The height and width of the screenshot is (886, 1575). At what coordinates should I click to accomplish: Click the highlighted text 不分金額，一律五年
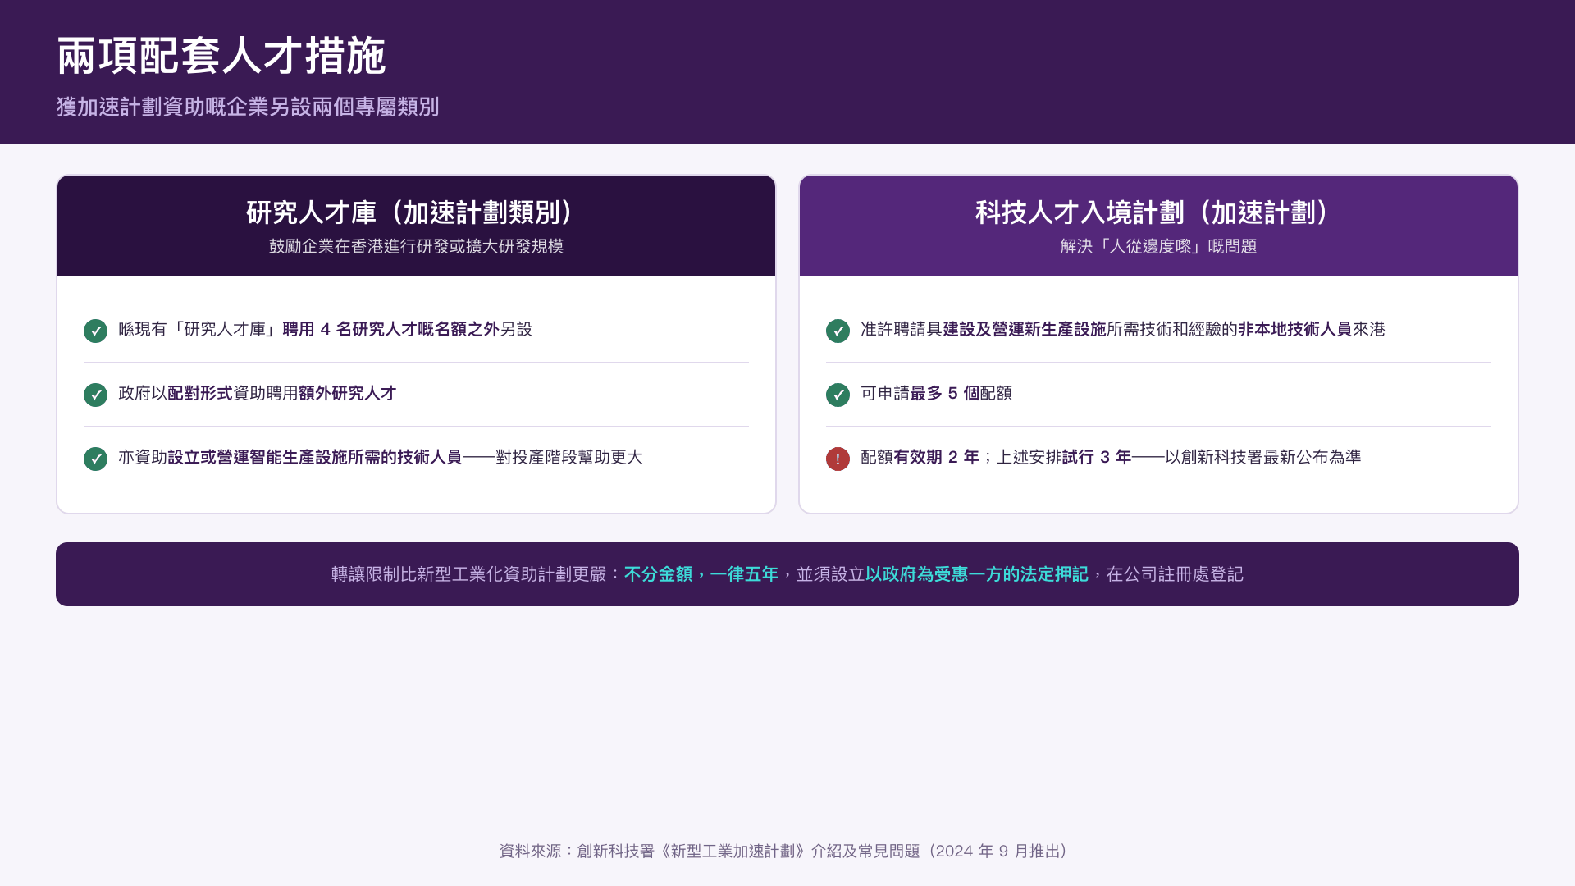(701, 574)
